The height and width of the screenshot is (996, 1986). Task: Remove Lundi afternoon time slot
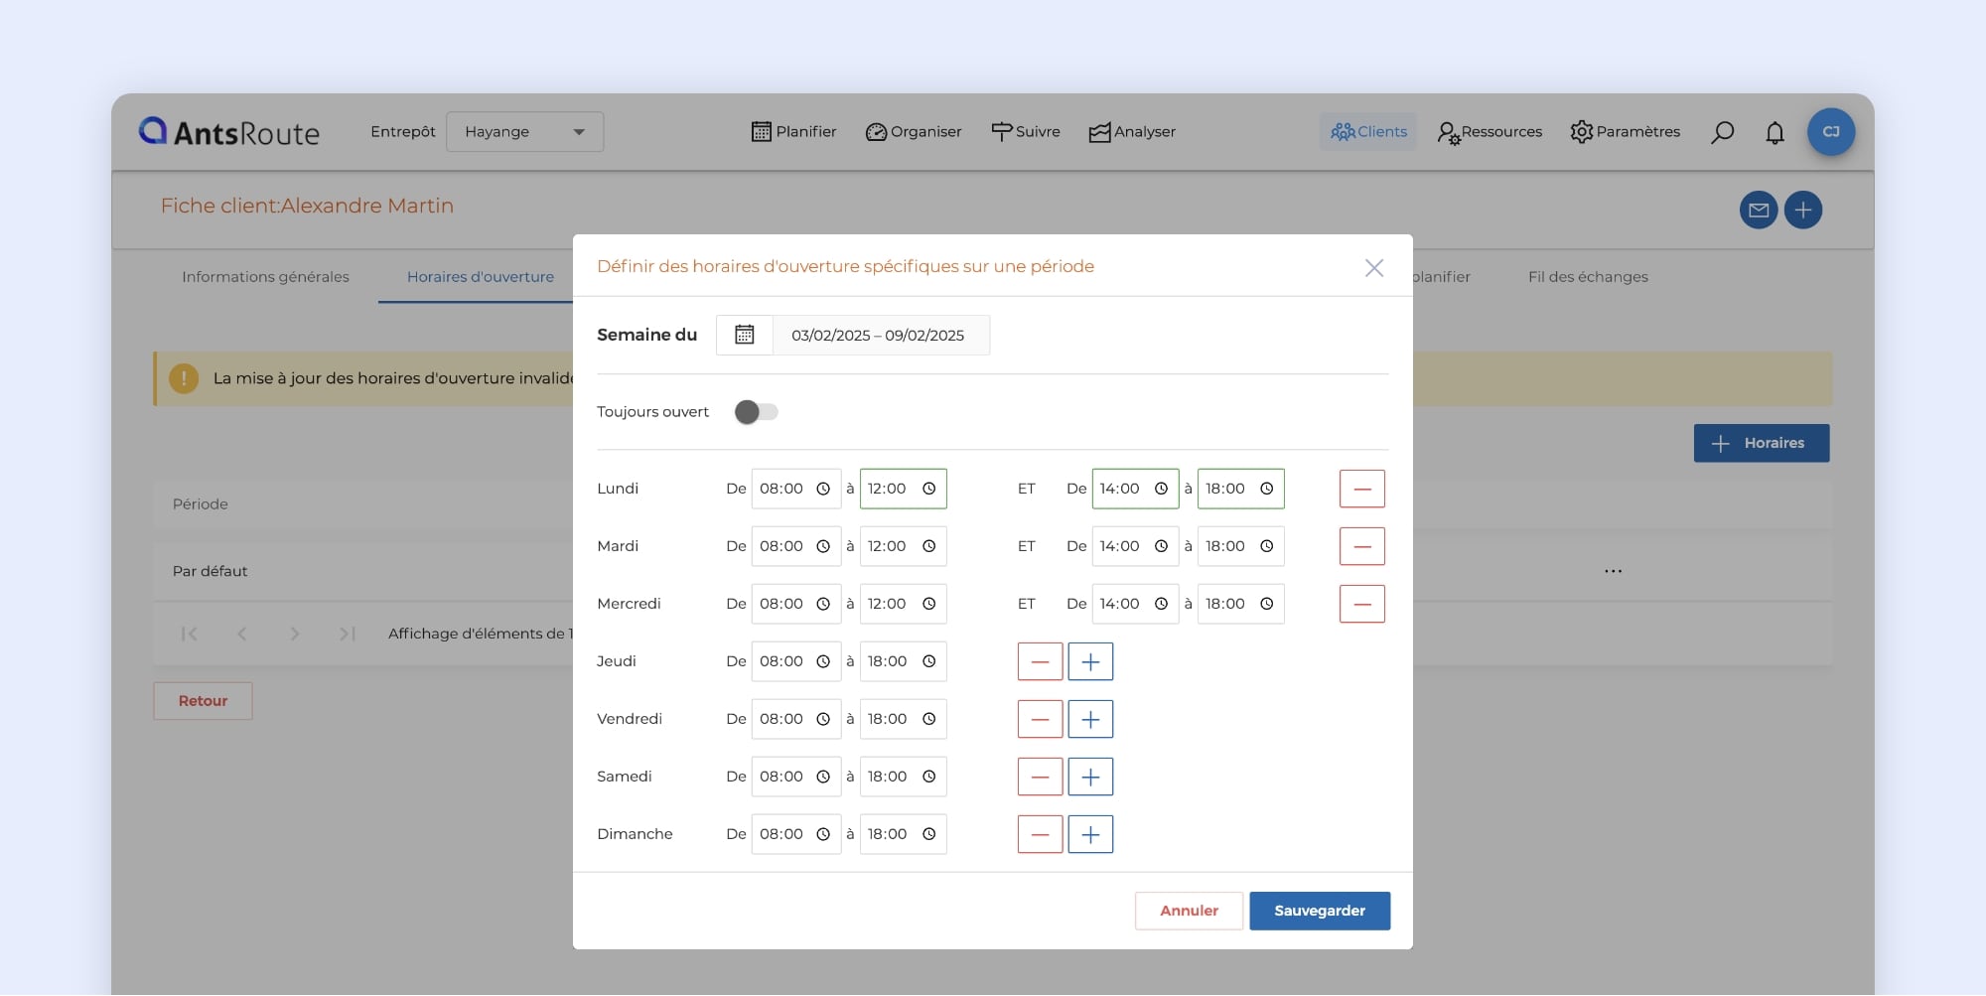click(1361, 490)
